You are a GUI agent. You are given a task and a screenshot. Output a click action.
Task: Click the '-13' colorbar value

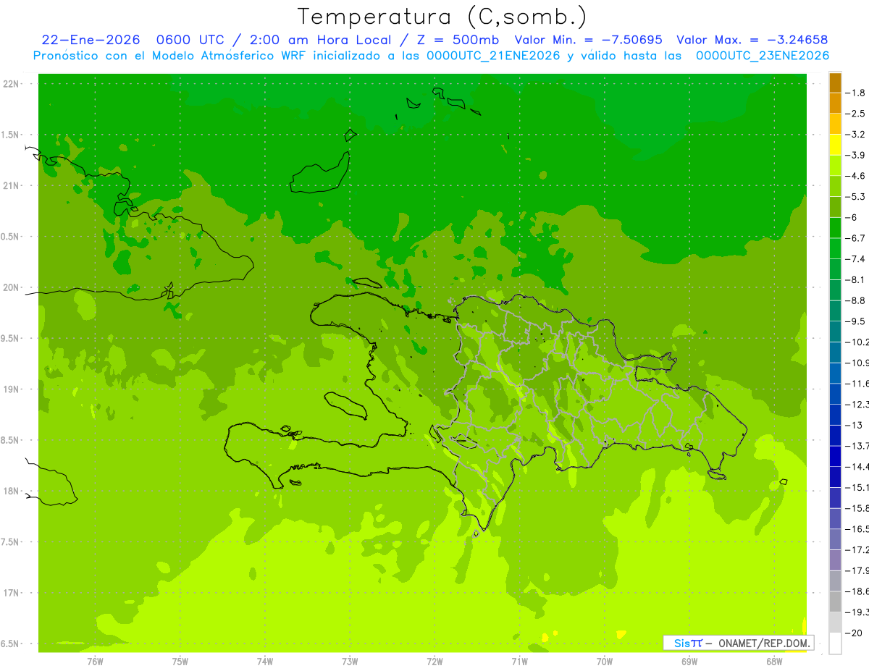(x=854, y=426)
